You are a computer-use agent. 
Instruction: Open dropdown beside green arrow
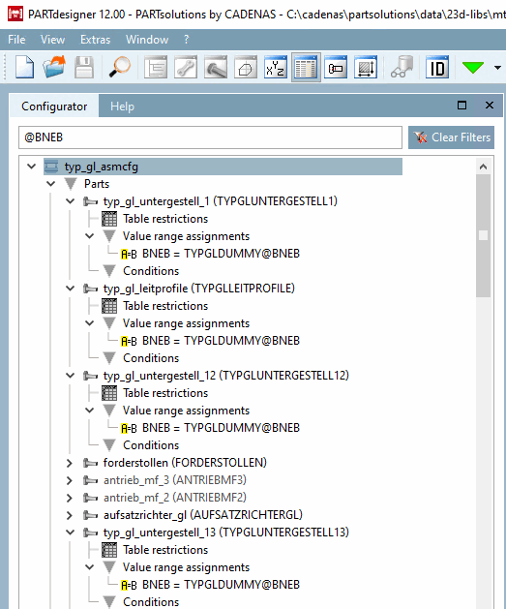[x=497, y=68]
